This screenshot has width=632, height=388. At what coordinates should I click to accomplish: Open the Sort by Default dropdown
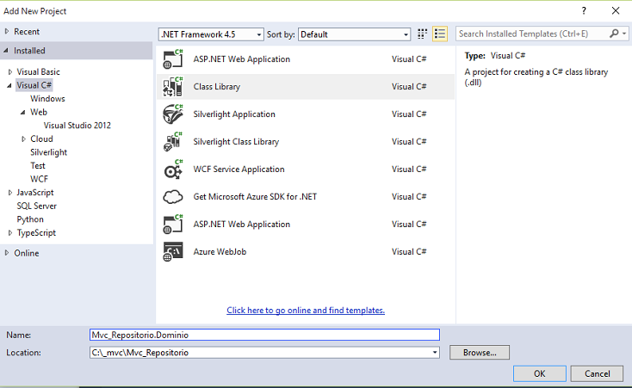tap(354, 34)
